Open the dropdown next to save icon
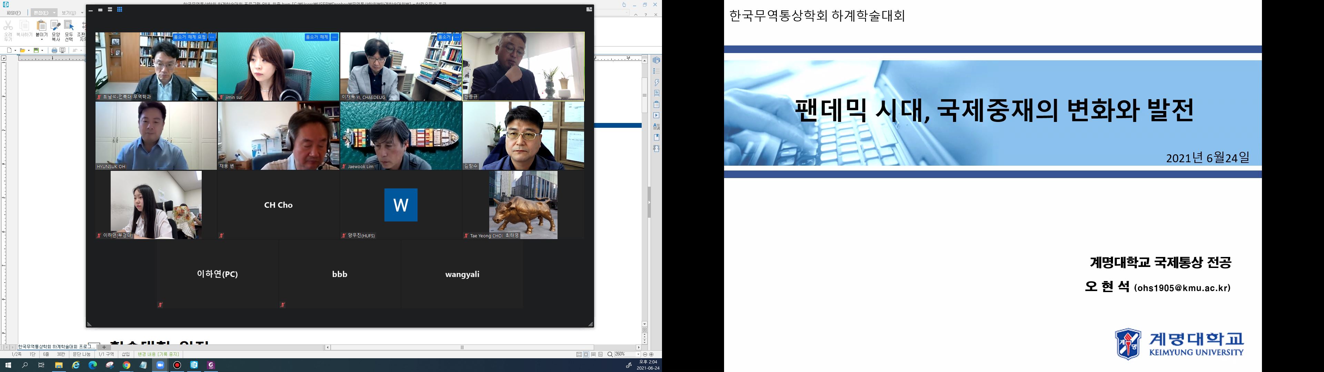The height and width of the screenshot is (372, 1324). click(x=43, y=50)
